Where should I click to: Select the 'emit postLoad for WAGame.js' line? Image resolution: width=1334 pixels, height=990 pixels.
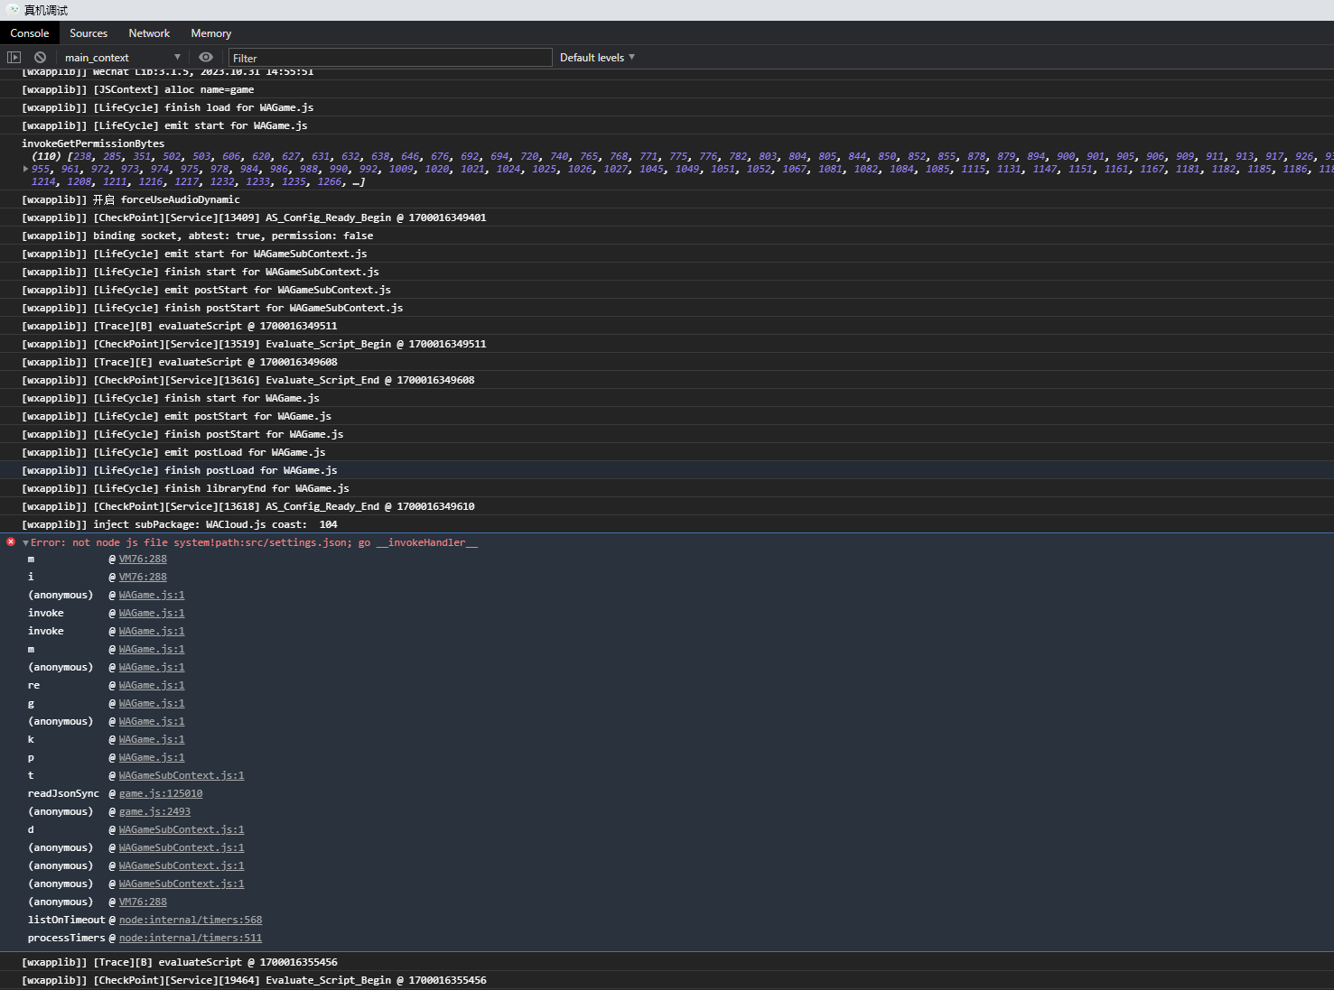tap(173, 452)
